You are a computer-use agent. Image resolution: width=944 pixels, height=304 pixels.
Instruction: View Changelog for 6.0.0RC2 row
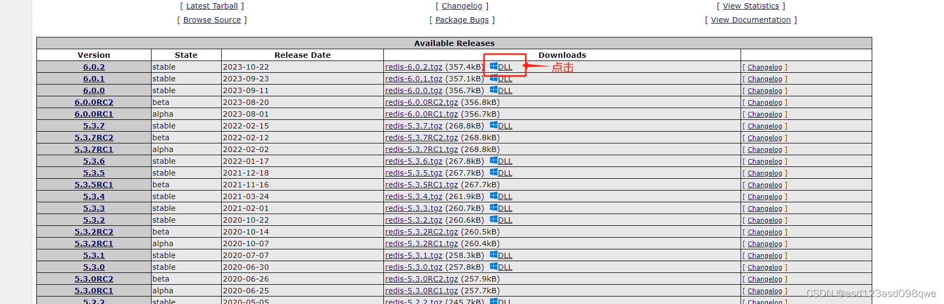pos(765,103)
